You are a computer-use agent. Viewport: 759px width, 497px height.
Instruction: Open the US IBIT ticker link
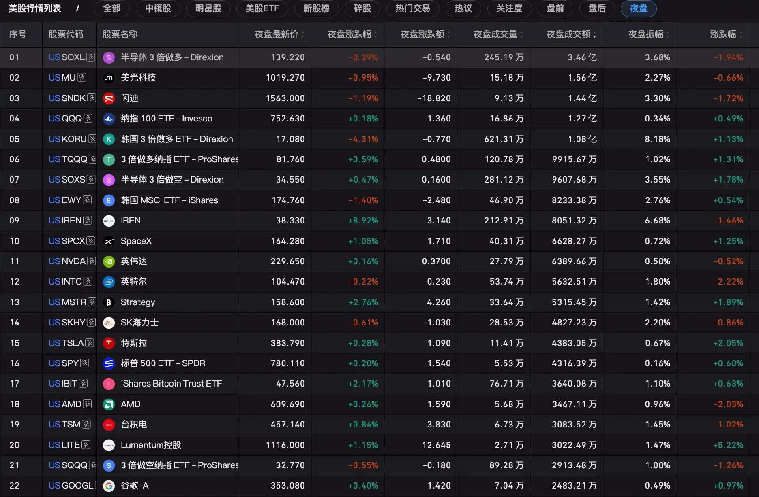63,384
